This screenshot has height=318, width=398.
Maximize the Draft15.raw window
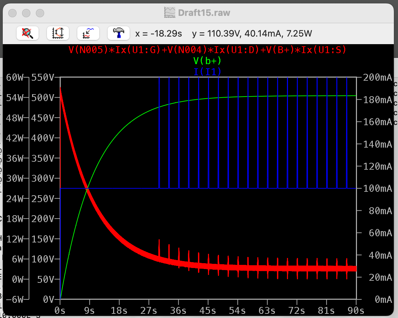[x=40, y=13]
